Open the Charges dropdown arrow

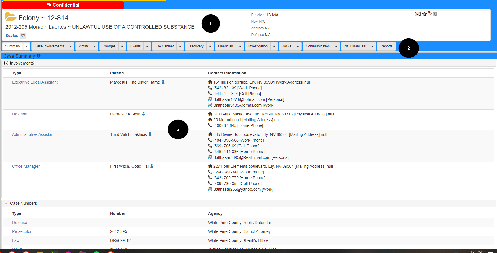point(122,46)
